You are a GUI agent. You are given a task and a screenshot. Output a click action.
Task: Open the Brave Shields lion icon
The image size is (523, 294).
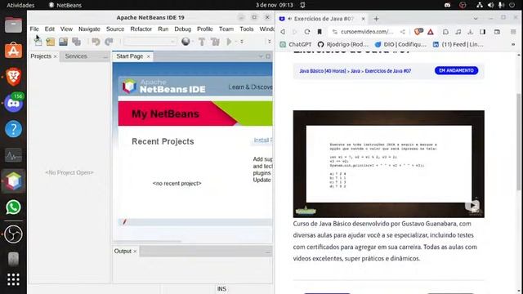[418, 32]
